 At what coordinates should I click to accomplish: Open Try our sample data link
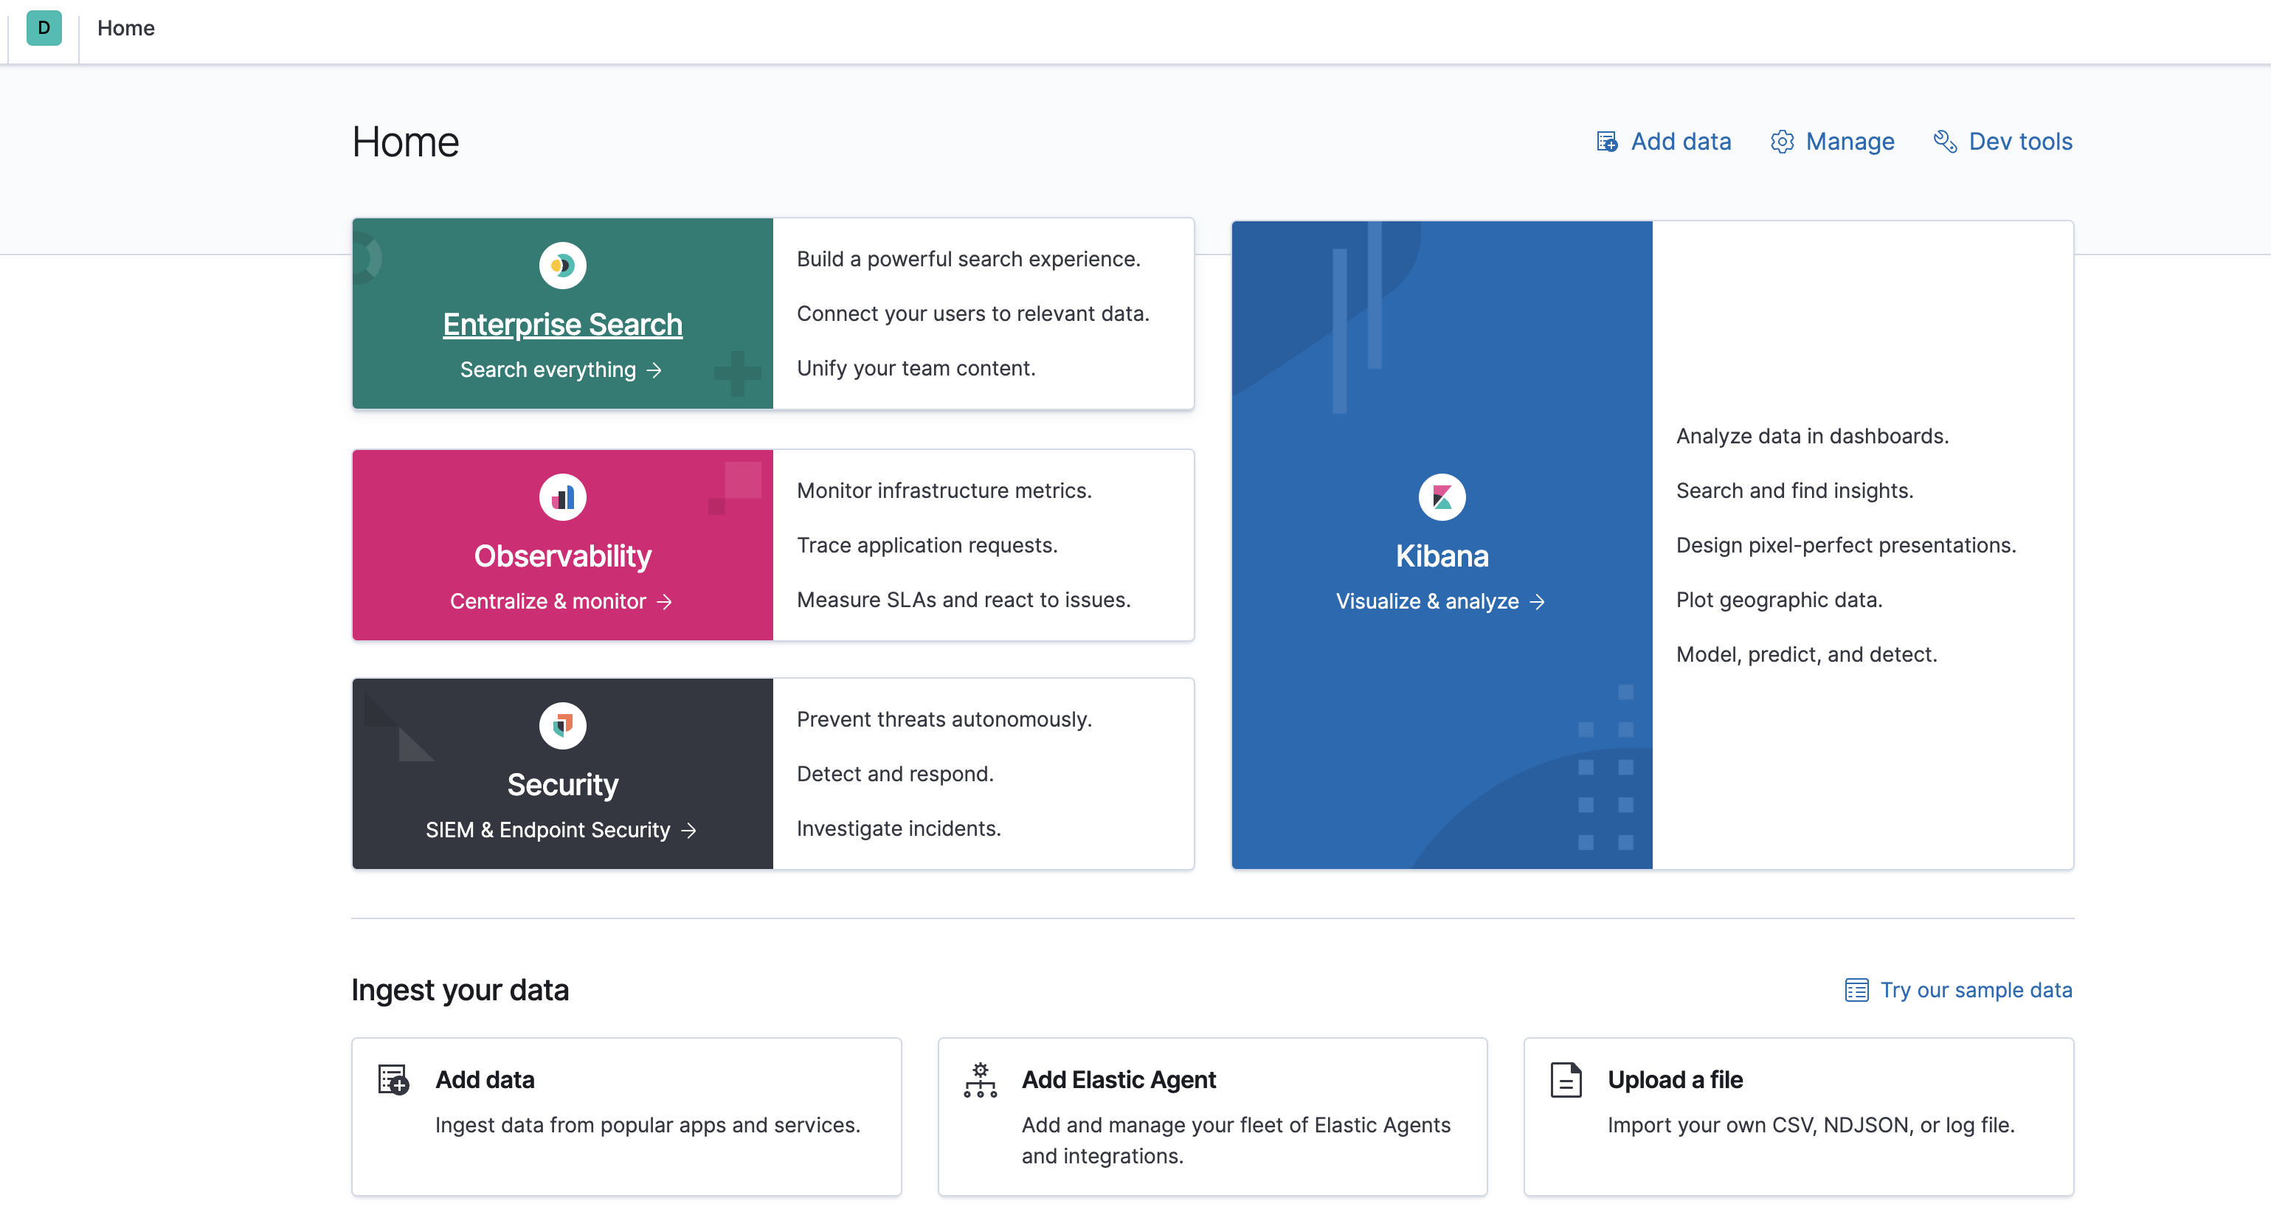click(x=1976, y=990)
